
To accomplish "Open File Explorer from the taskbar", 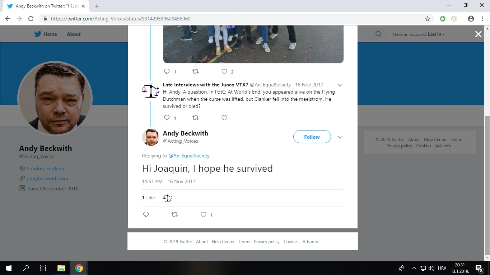I will point(61,268).
